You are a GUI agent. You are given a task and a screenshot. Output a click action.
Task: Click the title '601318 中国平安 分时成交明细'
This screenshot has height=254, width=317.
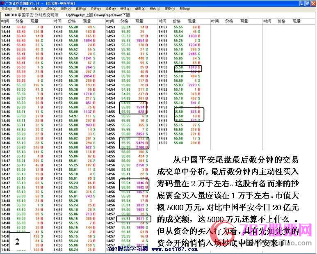point(32,15)
